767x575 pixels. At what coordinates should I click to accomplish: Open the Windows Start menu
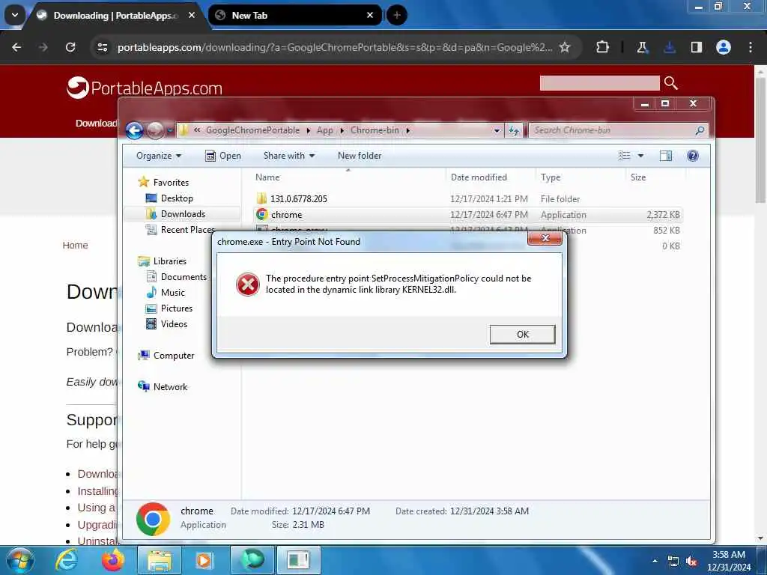coord(20,560)
